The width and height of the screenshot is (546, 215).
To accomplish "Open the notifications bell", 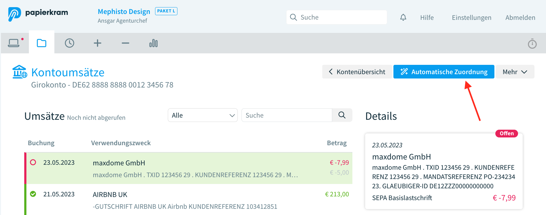I will click(403, 17).
